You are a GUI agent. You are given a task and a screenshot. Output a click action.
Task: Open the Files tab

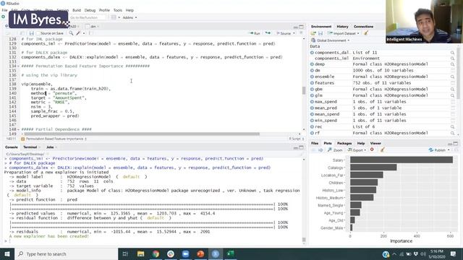(x=315, y=143)
